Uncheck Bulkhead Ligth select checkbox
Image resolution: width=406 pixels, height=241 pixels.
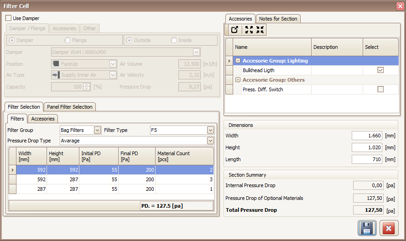[x=380, y=70]
